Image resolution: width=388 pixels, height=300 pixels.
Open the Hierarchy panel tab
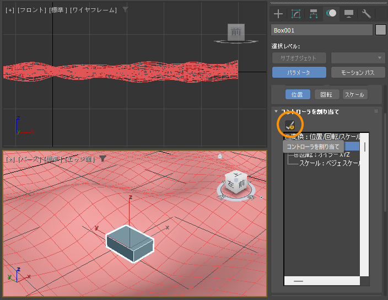coord(314,14)
